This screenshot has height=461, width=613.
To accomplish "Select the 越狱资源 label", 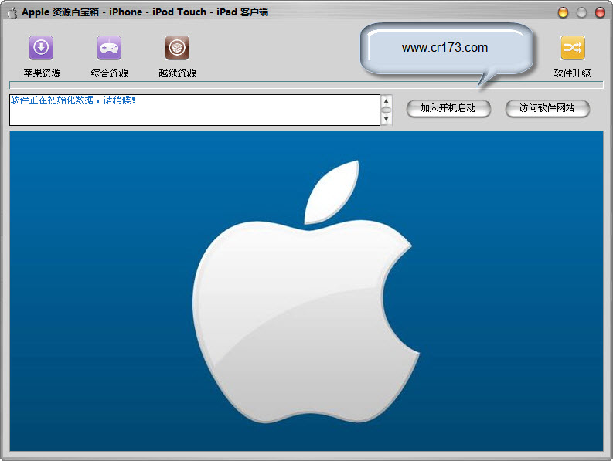I will 177,73.
